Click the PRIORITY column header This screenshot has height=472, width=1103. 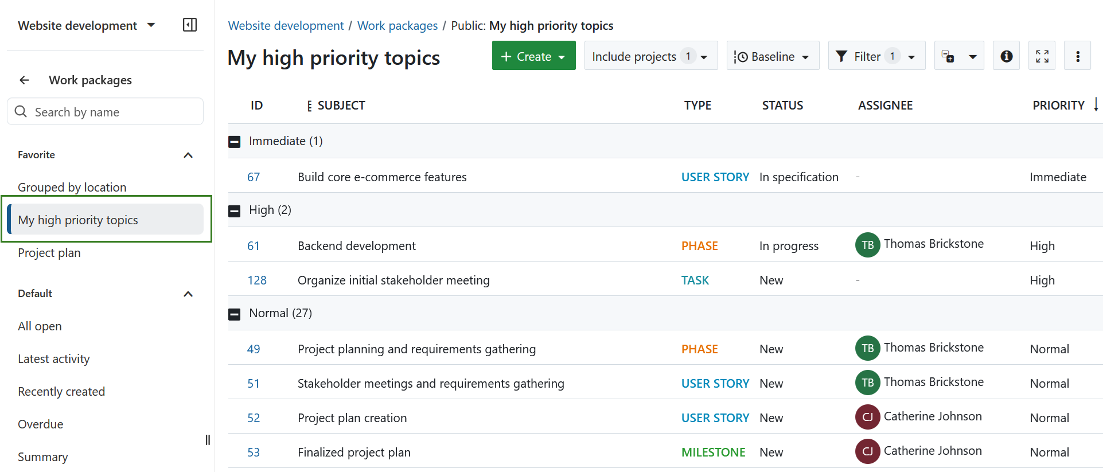click(1058, 106)
